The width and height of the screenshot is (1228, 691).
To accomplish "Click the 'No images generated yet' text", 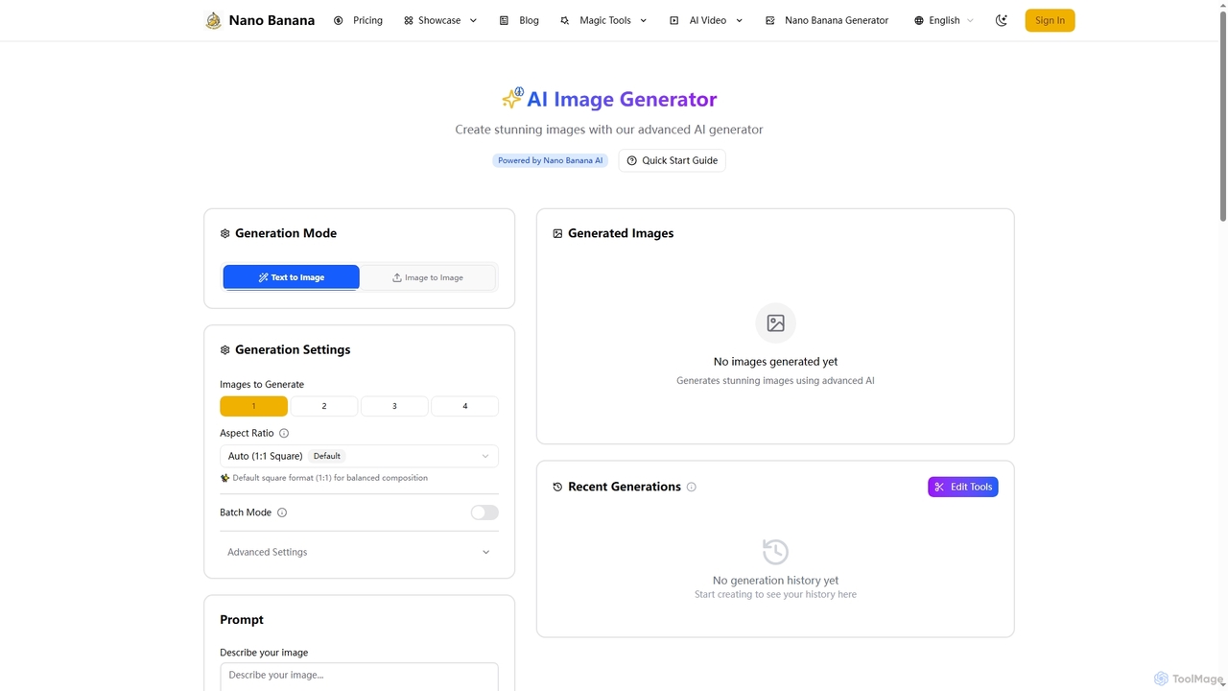I will (x=775, y=362).
